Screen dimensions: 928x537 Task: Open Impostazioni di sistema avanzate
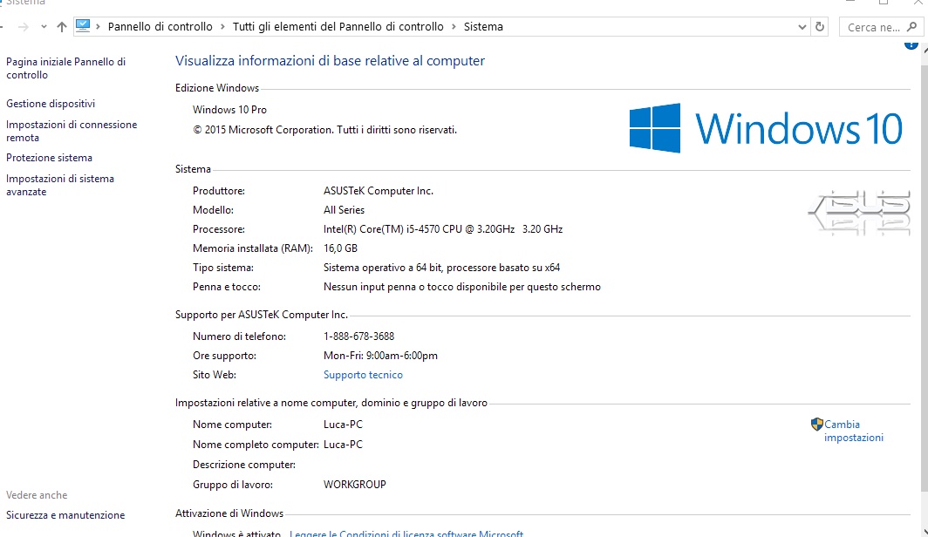(x=60, y=185)
